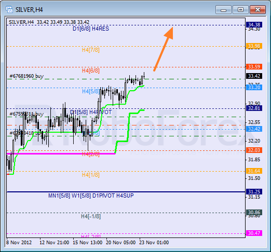This screenshot has height=252, width=271.
Task: Select the 31.25 support price tag
Action: [x=254, y=191]
